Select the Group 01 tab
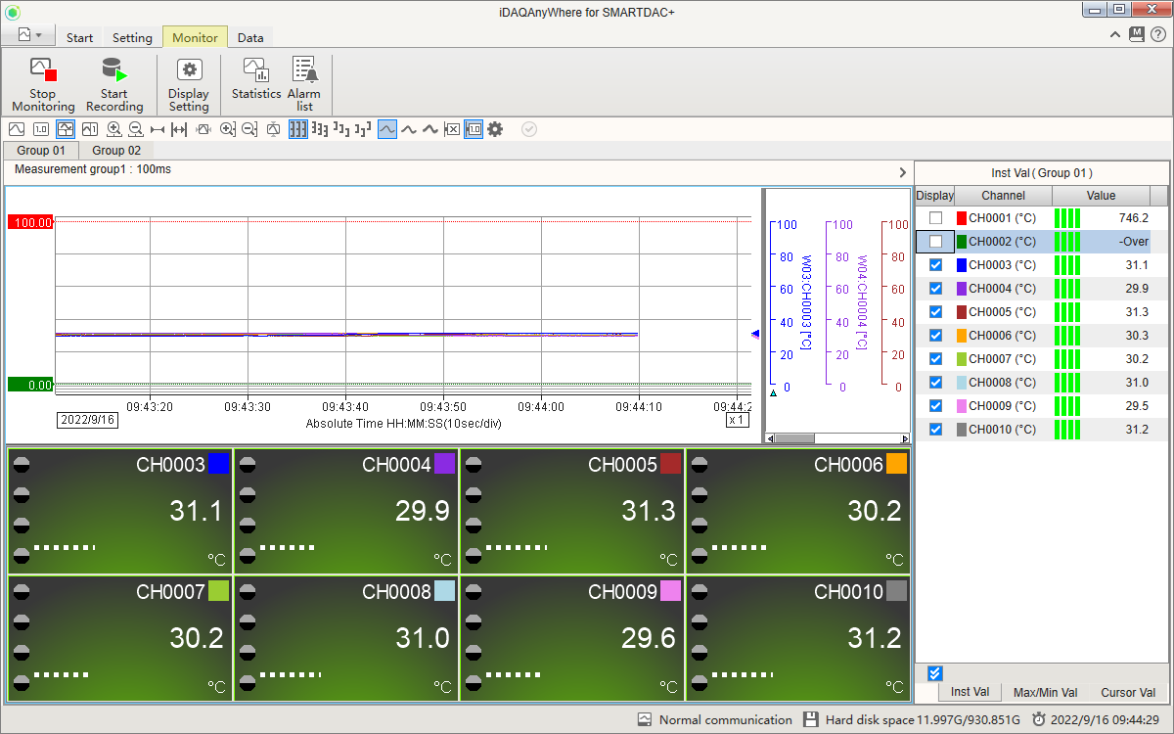 (41, 150)
